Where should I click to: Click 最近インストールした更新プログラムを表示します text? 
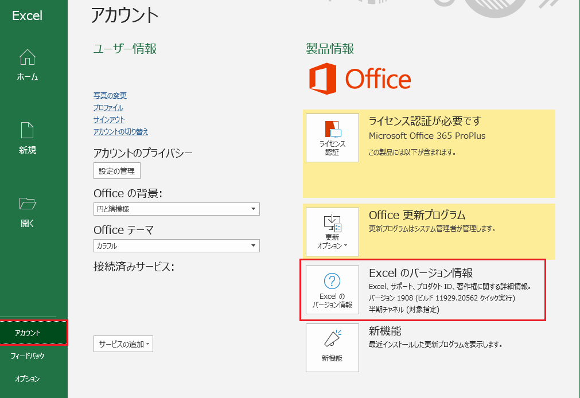point(436,344)
